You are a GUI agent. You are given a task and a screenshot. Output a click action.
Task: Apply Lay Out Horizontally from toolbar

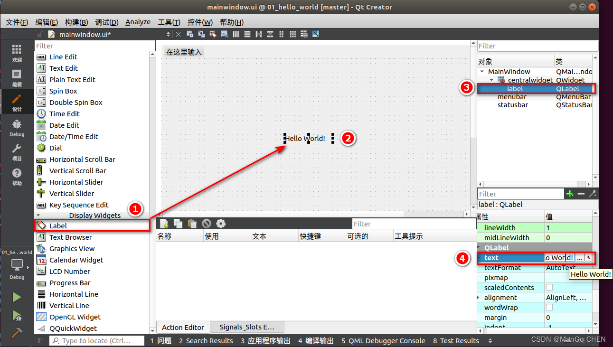tap(236, 34)
